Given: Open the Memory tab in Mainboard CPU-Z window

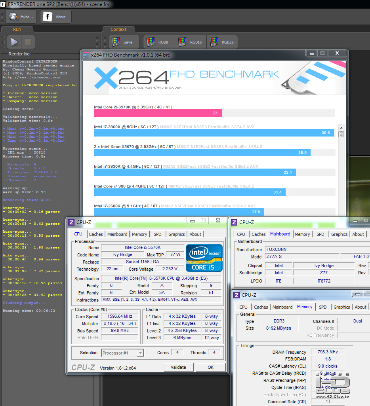Looking at the screenshot, I should click(302, 234).
